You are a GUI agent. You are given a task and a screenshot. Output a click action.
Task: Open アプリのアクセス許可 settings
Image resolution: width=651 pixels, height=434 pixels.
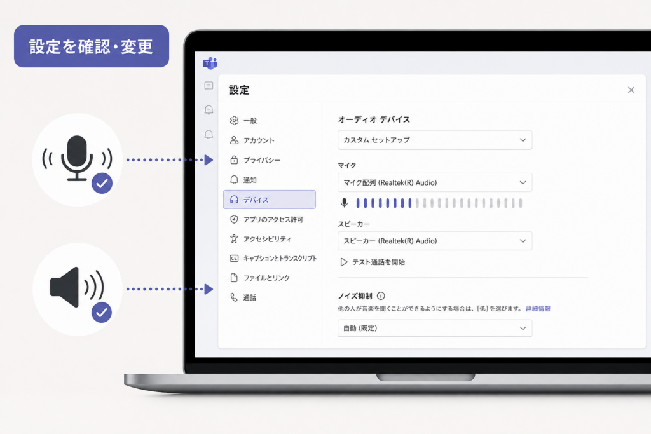(x=270, y=219)
